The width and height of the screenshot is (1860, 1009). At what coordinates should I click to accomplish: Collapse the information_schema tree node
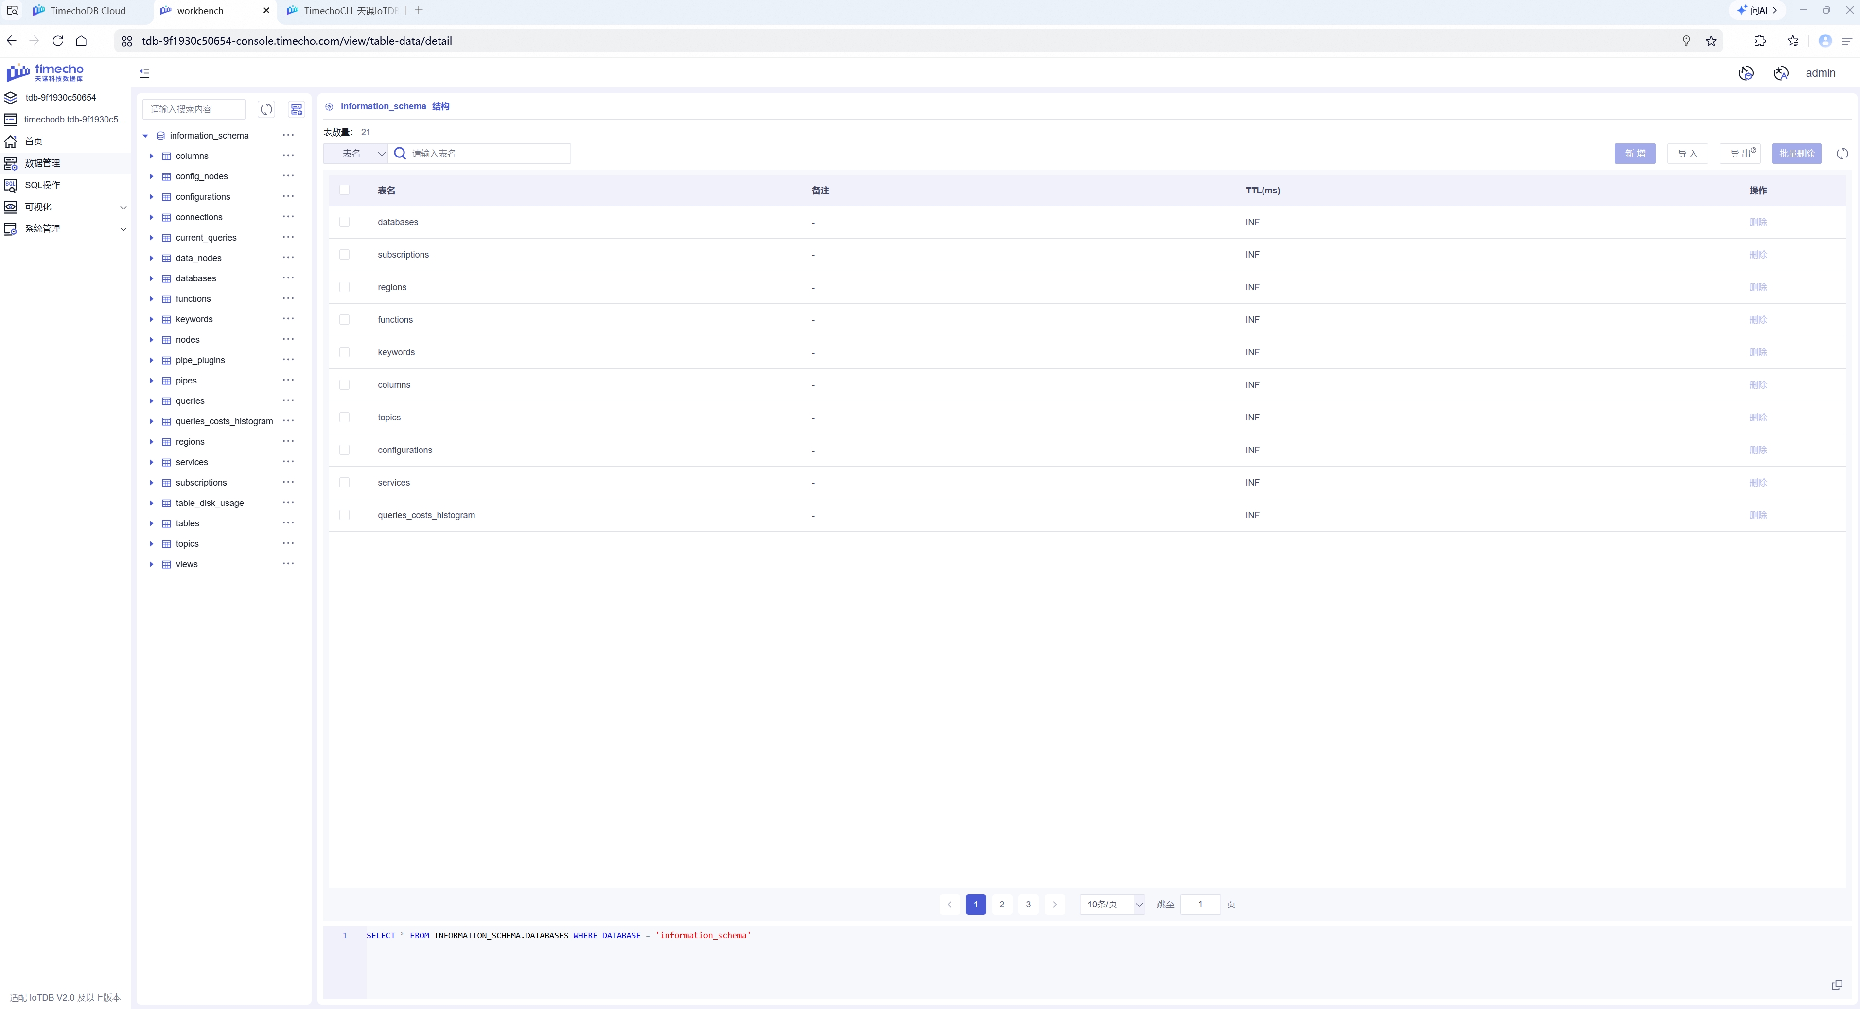pos(145,136)
